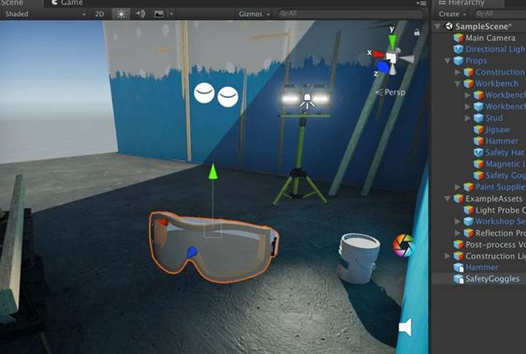The width and height of the screenshot is (526, 354).
Task: Select Props in Hierarchy
Action: 476,61
